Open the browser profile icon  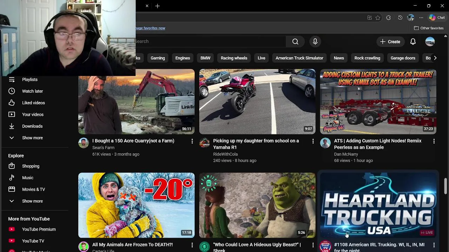point(411,17)
